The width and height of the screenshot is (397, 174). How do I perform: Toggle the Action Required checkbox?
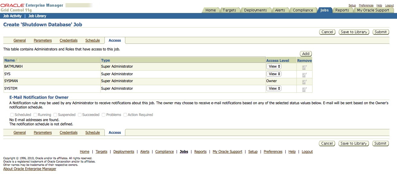(x=125, y=115)
